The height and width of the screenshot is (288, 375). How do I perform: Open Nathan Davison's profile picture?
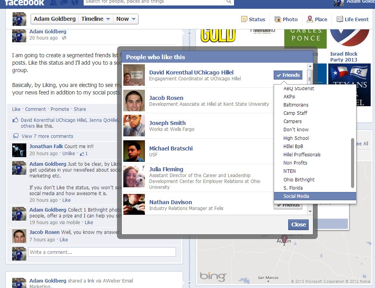(134, 205)
